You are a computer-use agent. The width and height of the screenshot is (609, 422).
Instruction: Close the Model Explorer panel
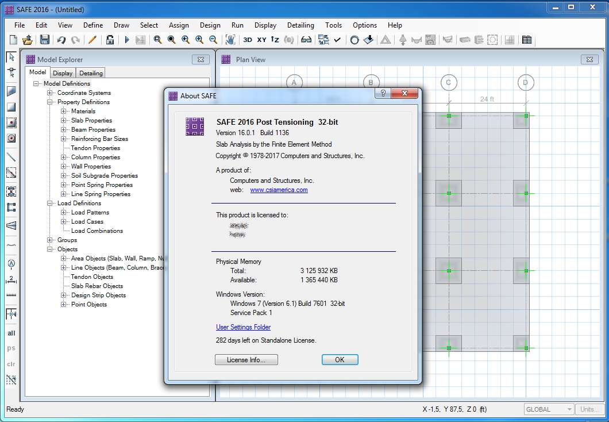(201, 59)
